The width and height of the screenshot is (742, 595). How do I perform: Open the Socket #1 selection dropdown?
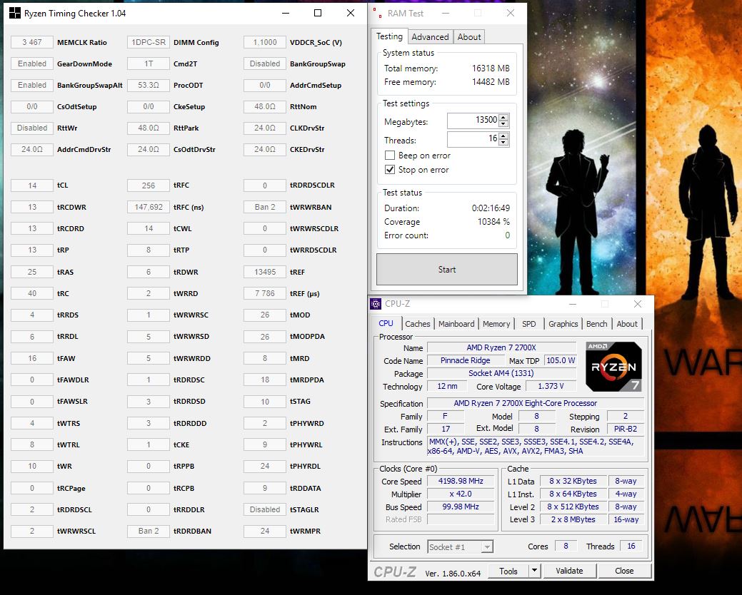coord(487,546)
